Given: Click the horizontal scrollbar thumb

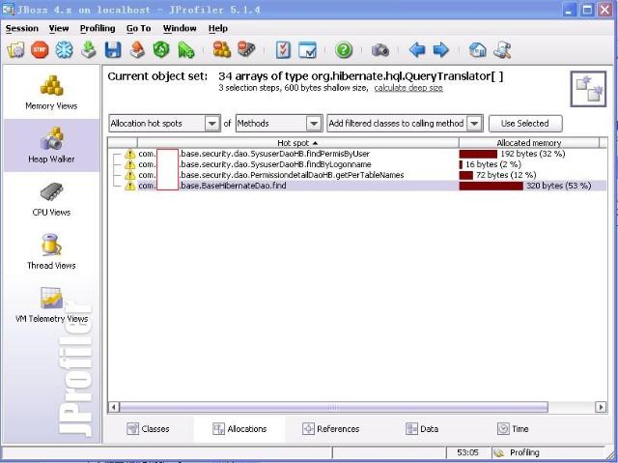Looking at the screenshot, I should click(333, 407).
